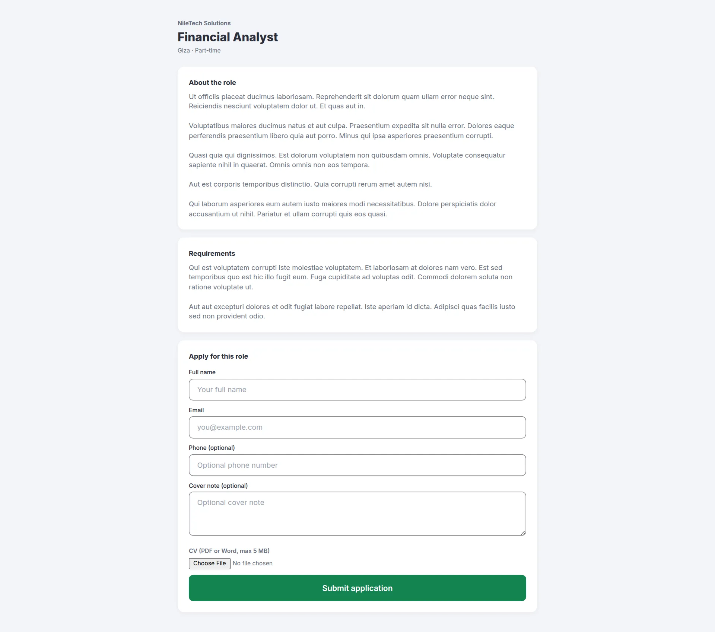Submit the application
This screenshot has height=632, width=715.
click(x=357, y=588)
